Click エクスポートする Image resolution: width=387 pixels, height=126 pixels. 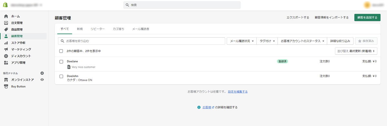coord(298,18)
